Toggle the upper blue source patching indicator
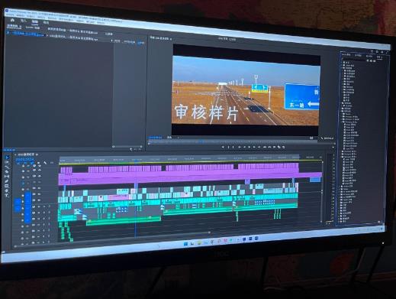Viewport: 396px width, 299px height. tap(18, 202)
